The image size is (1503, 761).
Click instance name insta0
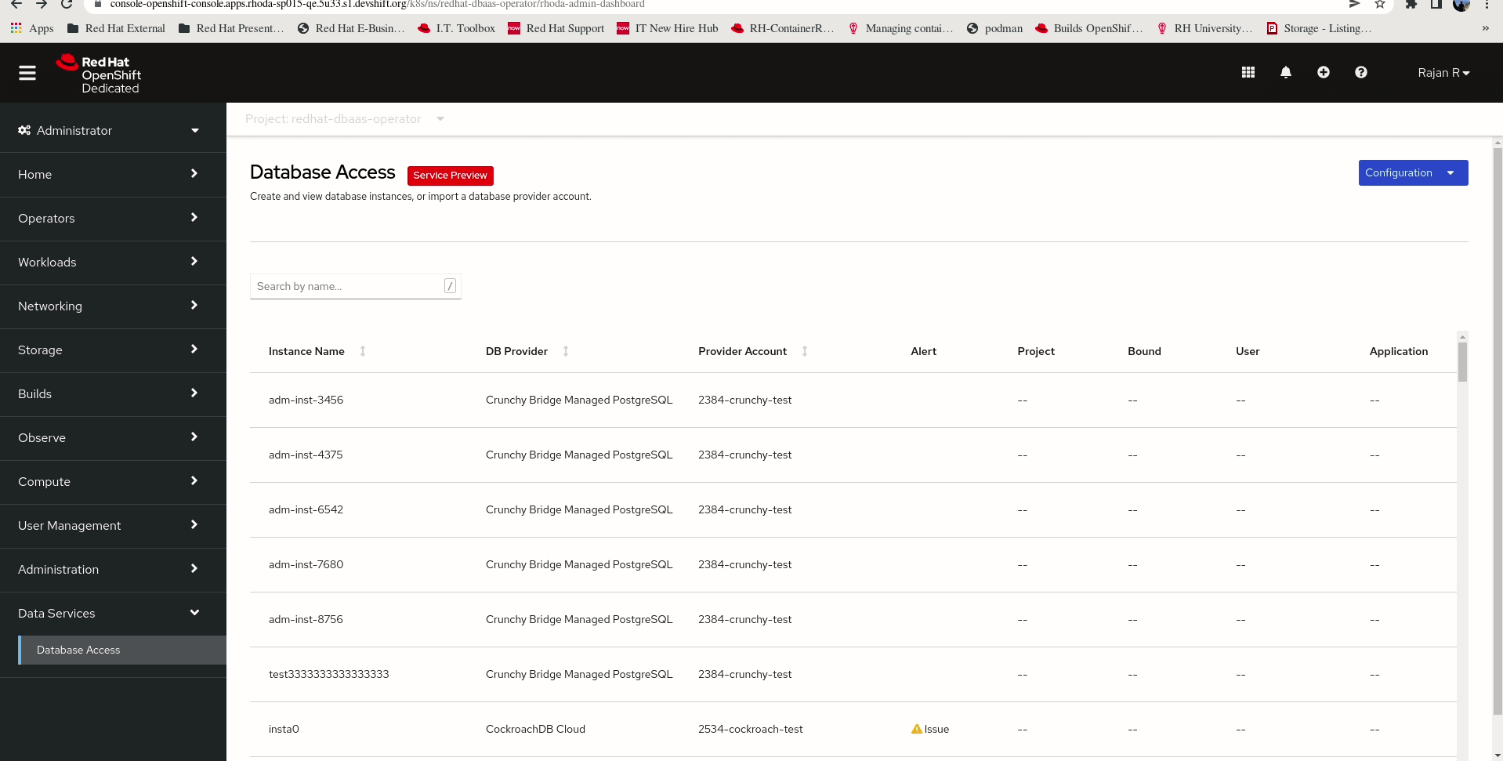(284, 729)
